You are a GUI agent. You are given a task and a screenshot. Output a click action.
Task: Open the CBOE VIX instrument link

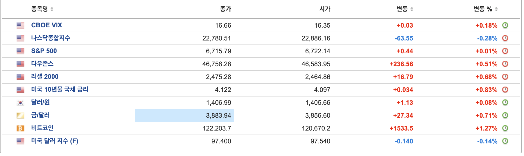(47, 25)
